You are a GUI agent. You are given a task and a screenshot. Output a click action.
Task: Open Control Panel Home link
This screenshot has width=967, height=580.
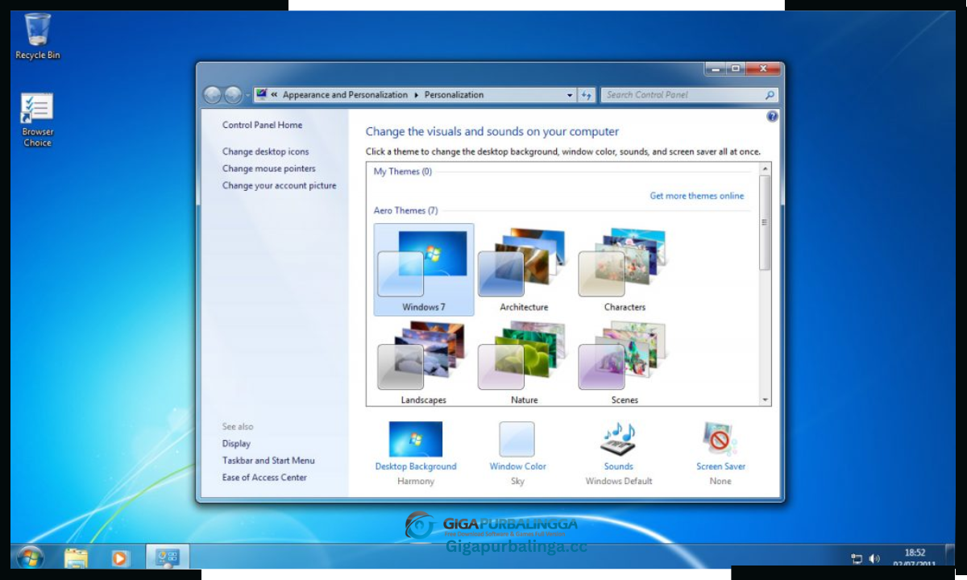coord(263,125)
